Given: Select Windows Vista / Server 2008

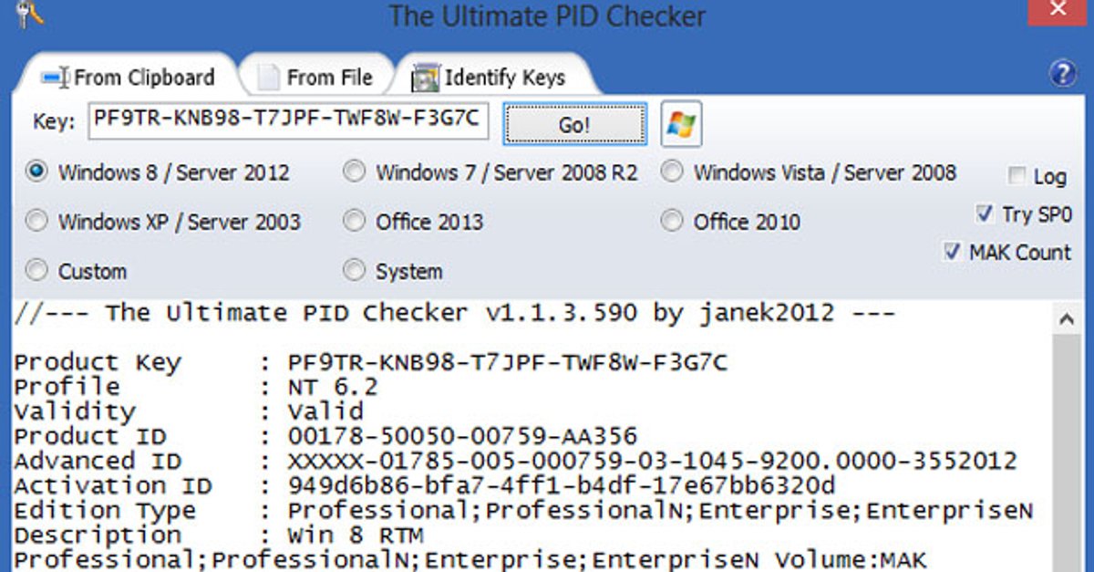Looking at the screenshot, I should pyautogui.click(x=672, y=172).
